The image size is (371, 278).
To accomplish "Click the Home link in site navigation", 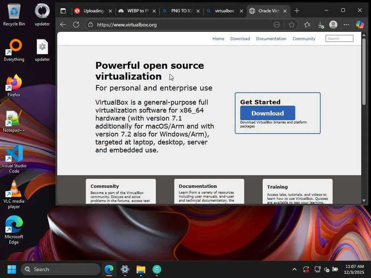I will (x=218, y=39).
